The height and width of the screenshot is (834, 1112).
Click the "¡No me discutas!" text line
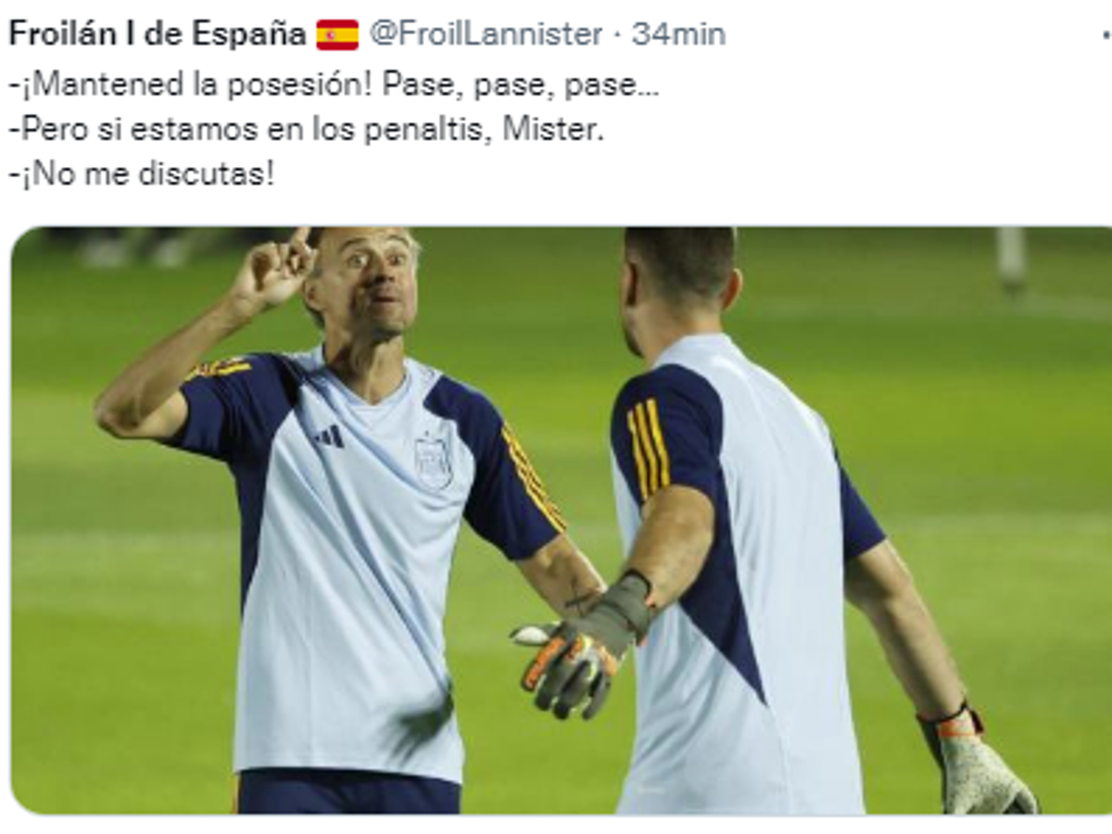pos(142,173)
